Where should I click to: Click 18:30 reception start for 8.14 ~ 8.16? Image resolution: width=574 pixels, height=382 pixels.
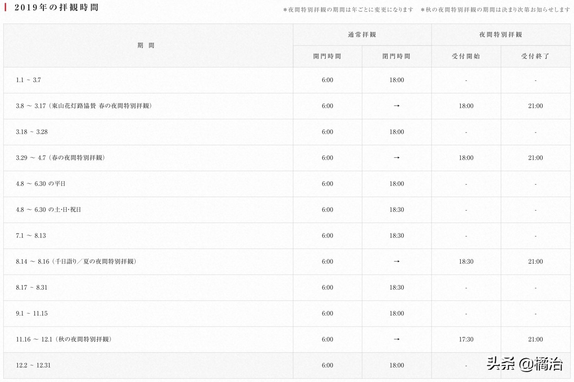466,262
